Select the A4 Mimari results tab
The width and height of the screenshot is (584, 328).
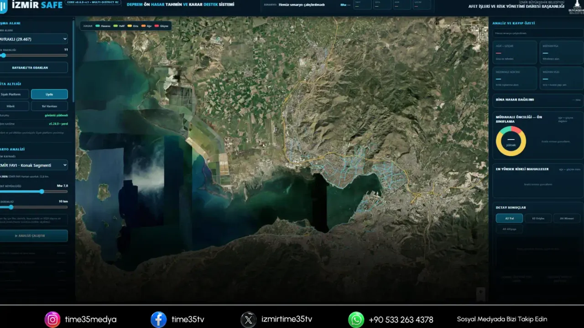coord(567,218)
